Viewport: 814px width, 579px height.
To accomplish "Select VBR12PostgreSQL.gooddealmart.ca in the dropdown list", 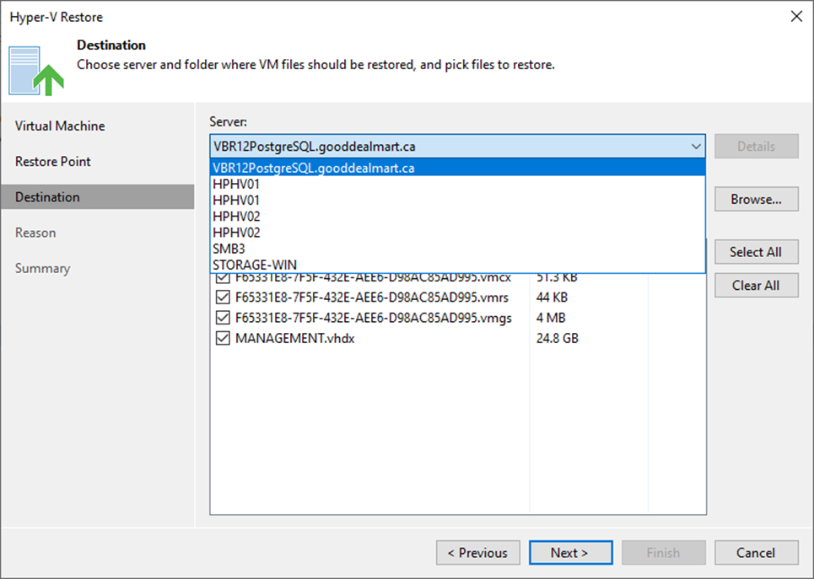I will pyautogui.click(x=457, y=168).
